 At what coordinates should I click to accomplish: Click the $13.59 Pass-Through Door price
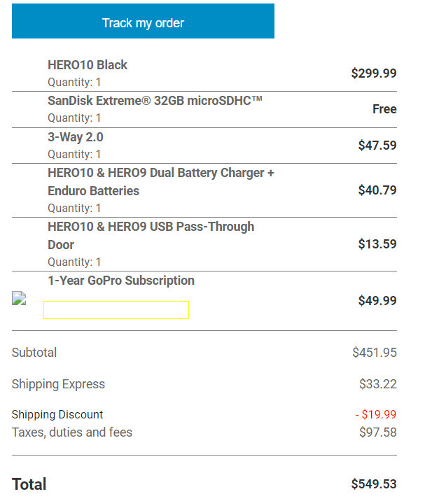pyautogui.click(x=377, y=244)
